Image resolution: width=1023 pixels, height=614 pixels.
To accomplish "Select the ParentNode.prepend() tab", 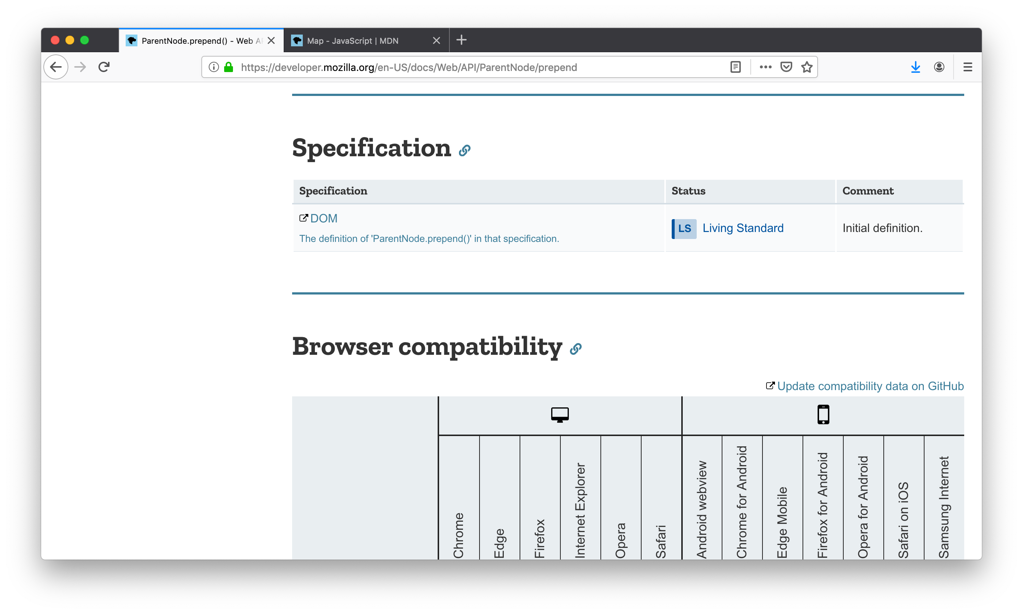I will point(194,40).
